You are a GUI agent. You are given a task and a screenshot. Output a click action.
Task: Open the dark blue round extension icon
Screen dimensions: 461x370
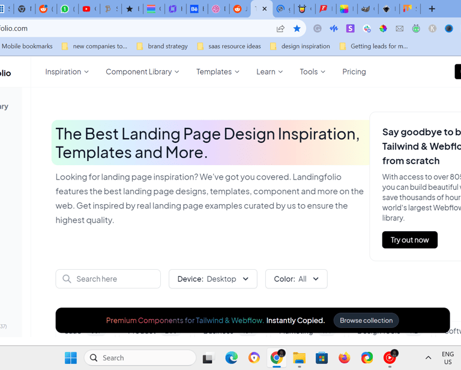pos(448,28)
